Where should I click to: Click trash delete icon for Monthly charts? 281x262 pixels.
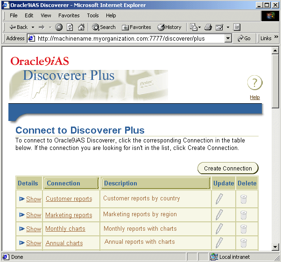coord(244,229)
